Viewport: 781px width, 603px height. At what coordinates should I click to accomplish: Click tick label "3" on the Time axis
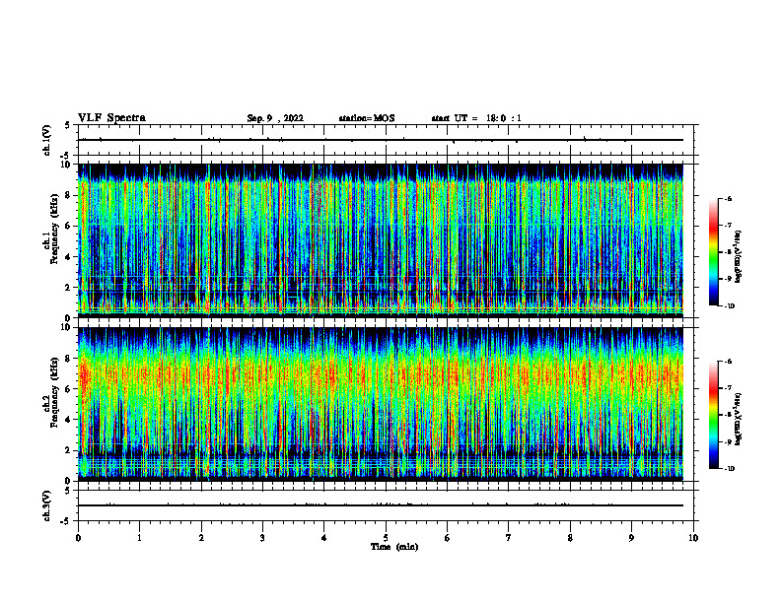[262, 538]
